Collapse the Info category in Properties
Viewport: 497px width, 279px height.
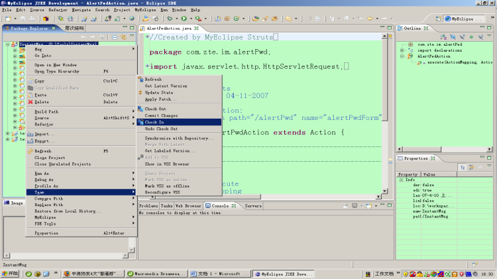[x=401, y=180]
